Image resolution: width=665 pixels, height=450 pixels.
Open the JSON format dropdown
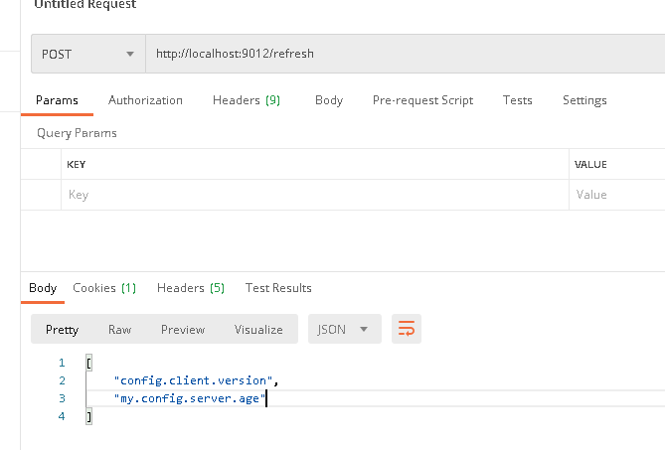click(344, 329)
